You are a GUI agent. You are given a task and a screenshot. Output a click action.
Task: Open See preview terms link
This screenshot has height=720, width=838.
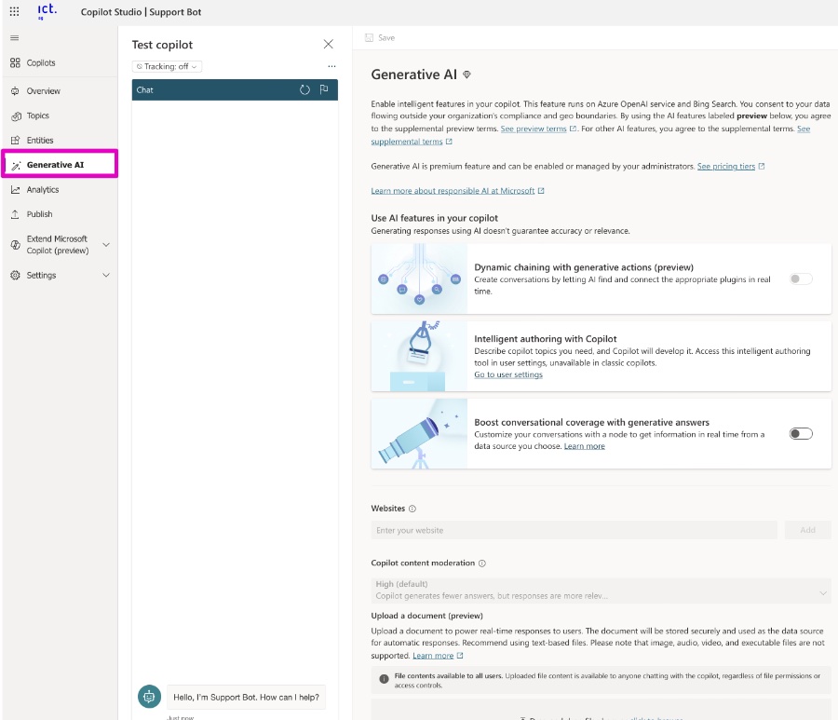pyautogui.click(x=534, y=129)
